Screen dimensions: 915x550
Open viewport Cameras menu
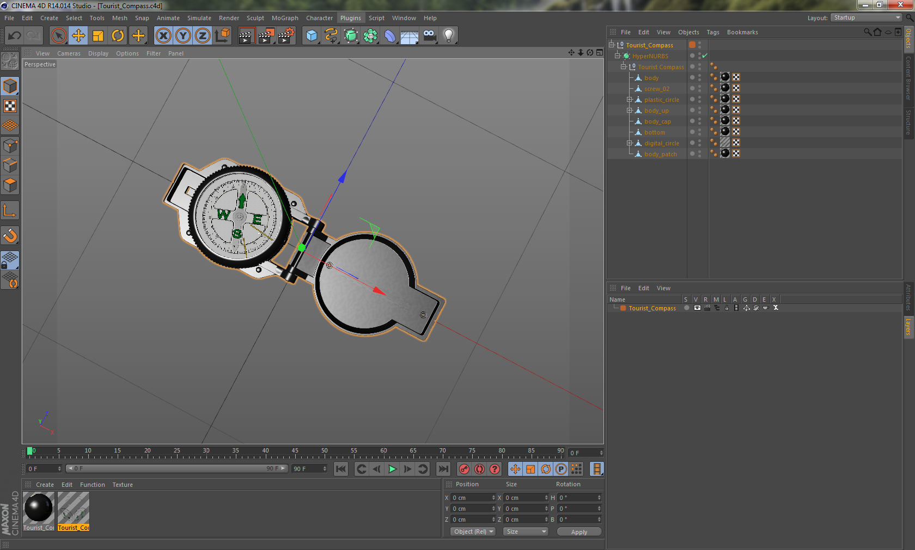point(69,53)
